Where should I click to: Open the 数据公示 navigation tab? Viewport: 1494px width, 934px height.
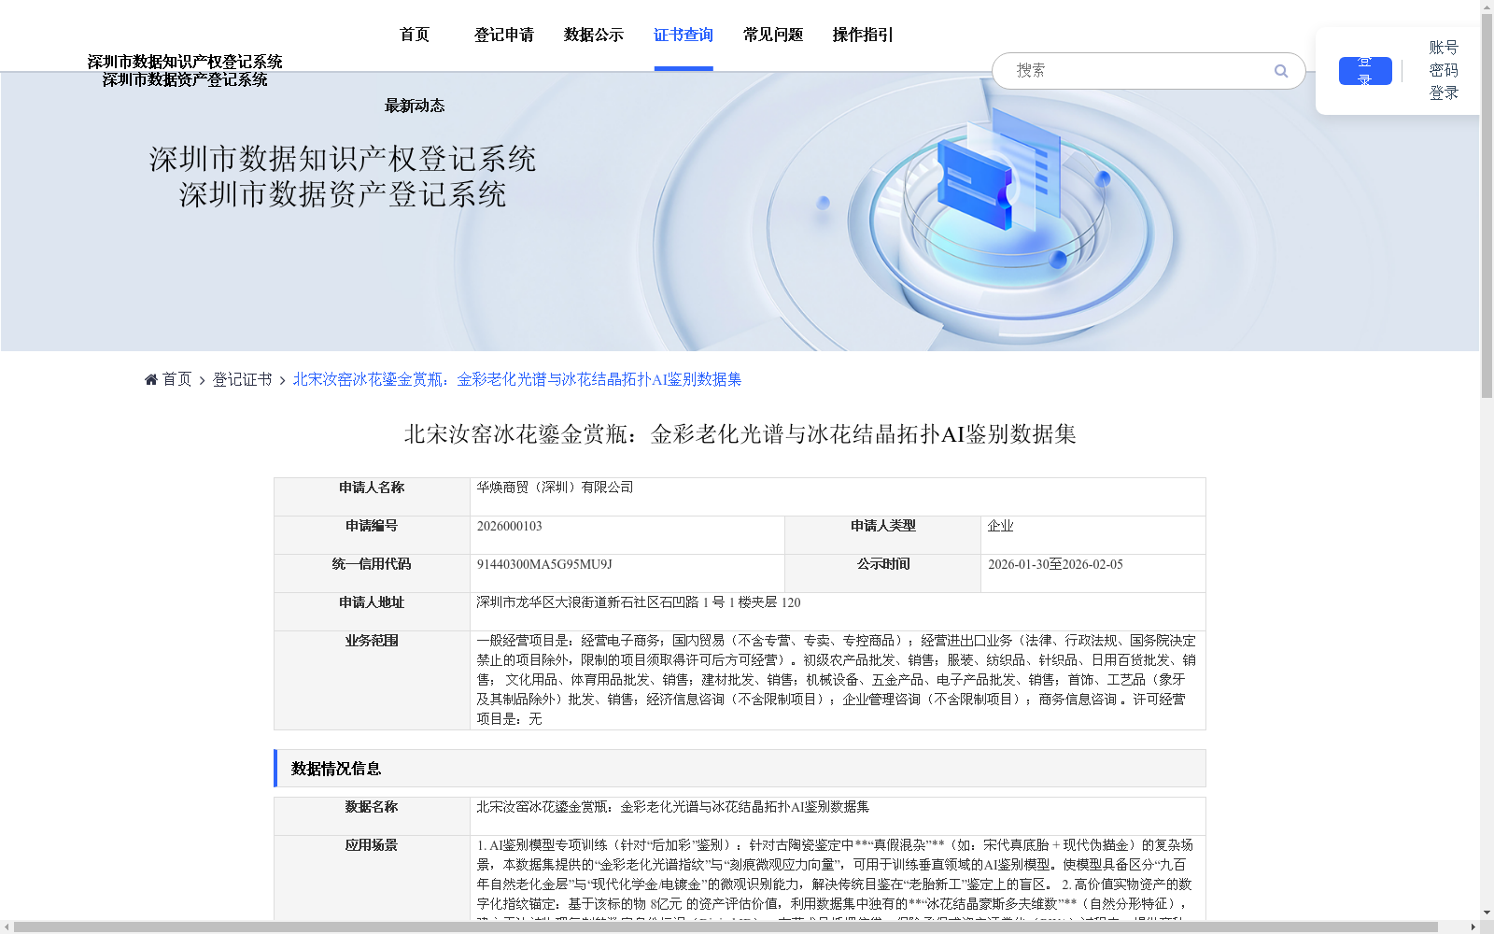click(x=594, y=35)
